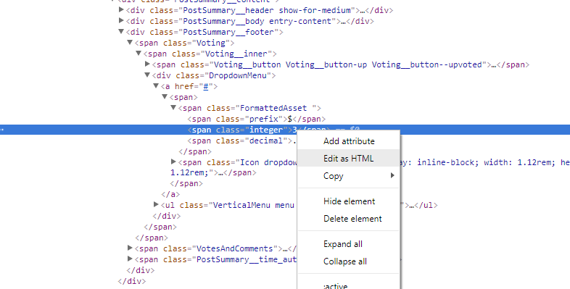
Task: Select Delete element in context menu
Action: coord(349,219)
